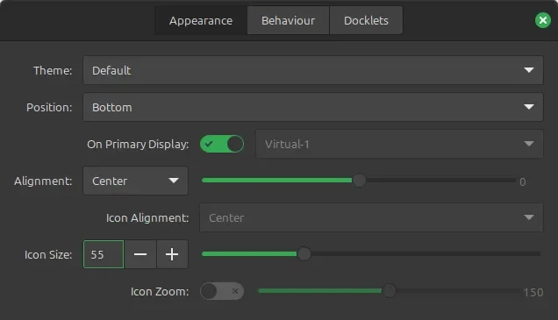Click the Virtual-1 display dropdown arrow
The width and height of the screenshot is (558, 320).
529,144
